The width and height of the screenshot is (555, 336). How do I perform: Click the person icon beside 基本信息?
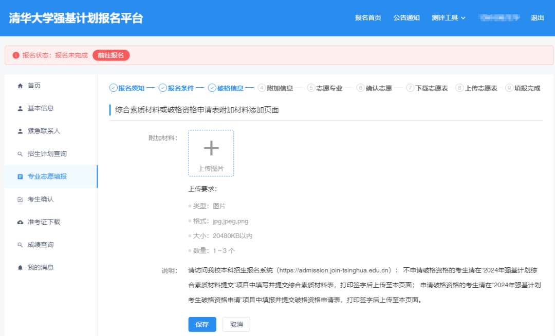[x=20, y=108]
